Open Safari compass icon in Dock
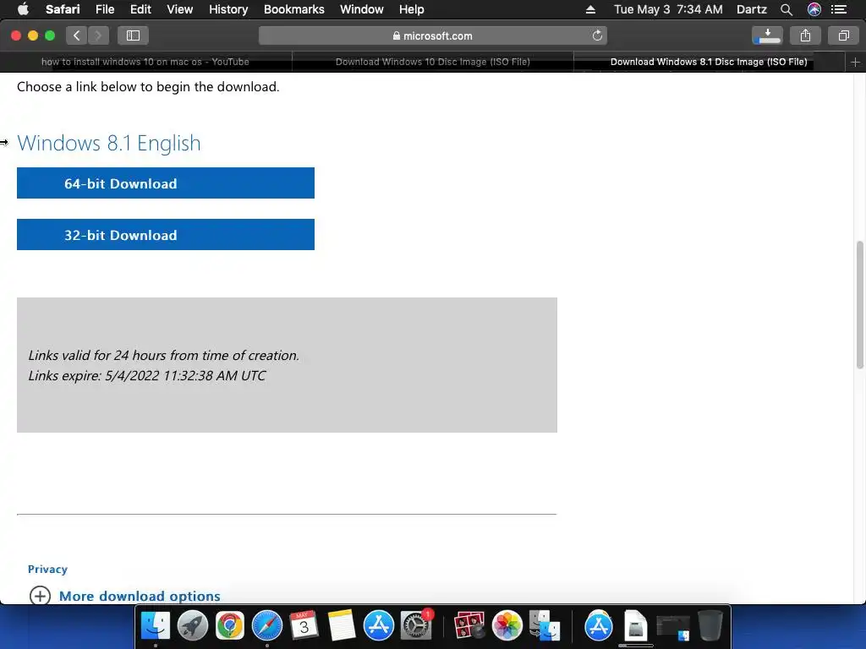 (266, 626)
